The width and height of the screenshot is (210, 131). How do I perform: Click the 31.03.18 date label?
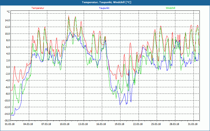[193, 124]
